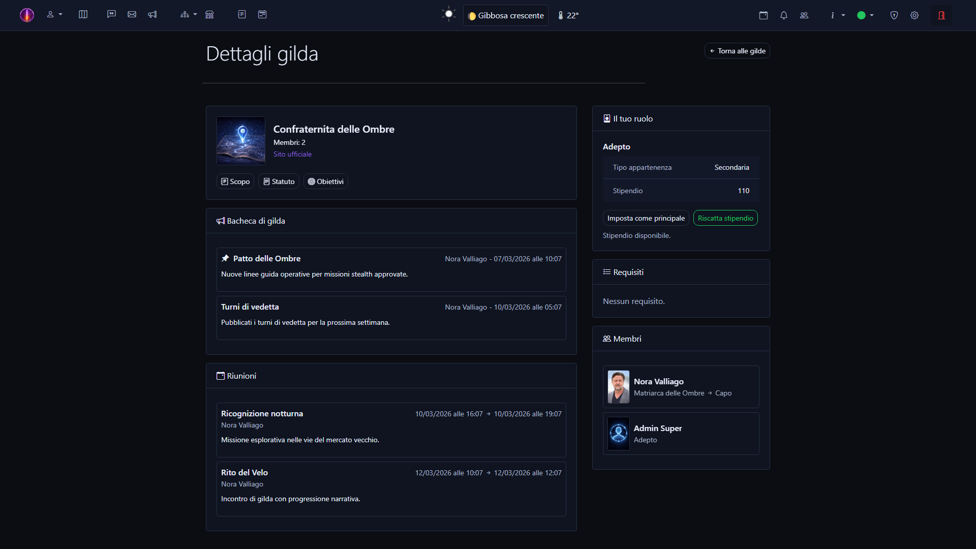The image size is (976, 549).
Task: Open the Obiettivi guild button
Action: (326, 181)
